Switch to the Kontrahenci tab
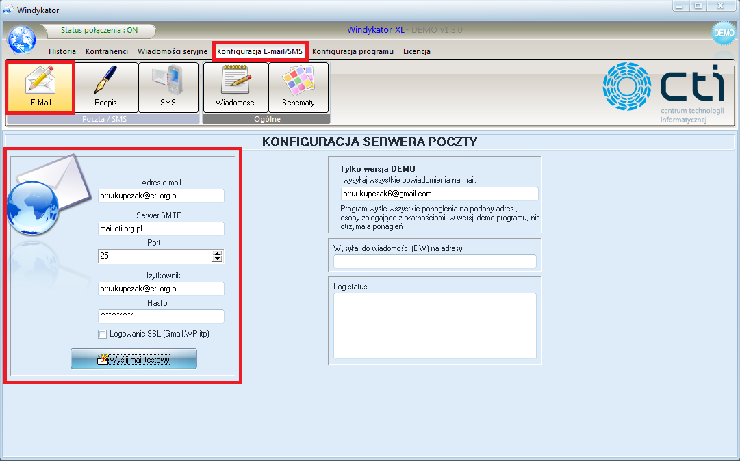This screenshot has height=461, width=740. pos(107,51)
